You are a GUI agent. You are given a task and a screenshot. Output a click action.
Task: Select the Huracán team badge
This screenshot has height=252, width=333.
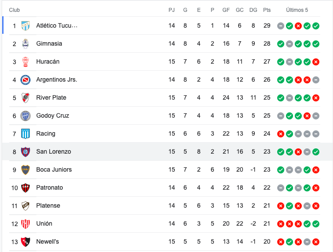25,62
